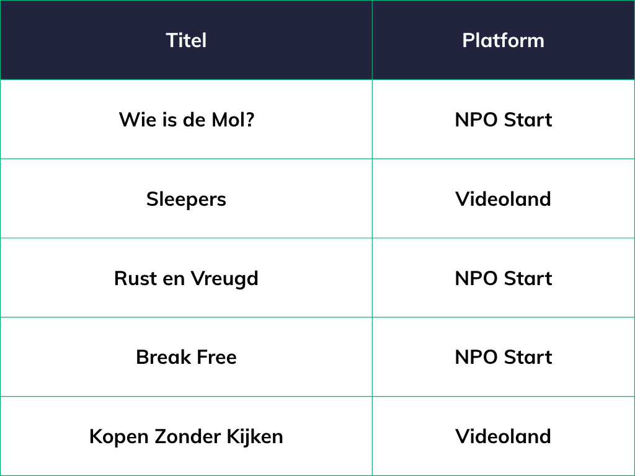Click the column divider in the last body row
635x476 pixels.
pos(372,436)
